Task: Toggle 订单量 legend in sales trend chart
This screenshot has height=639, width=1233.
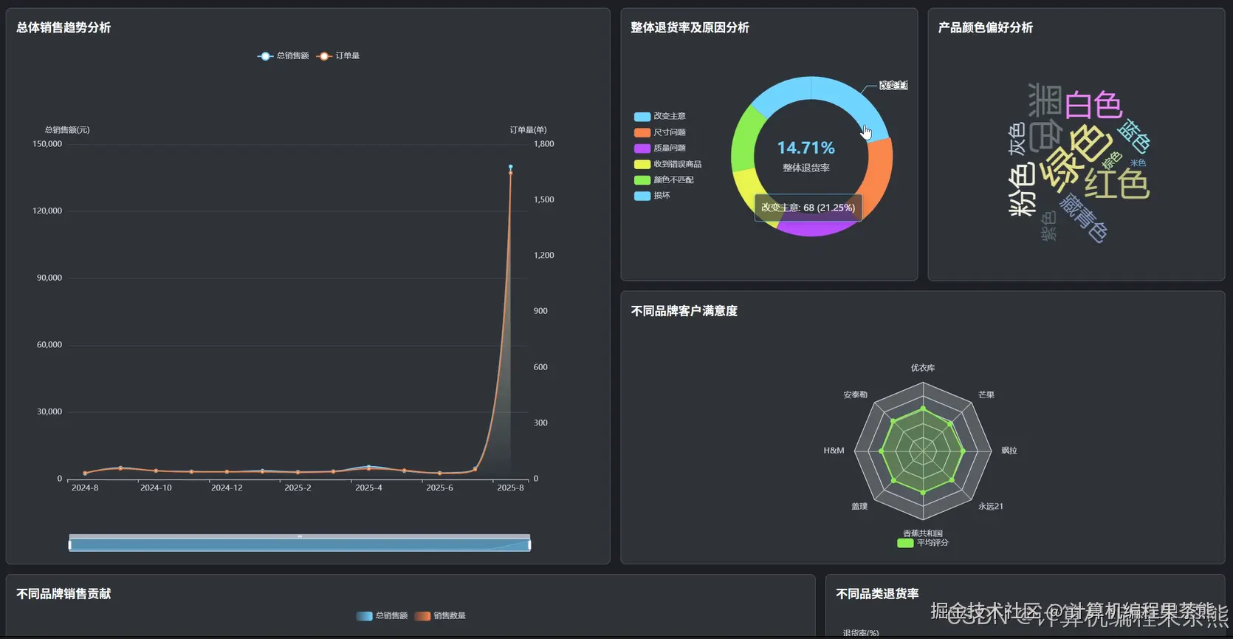Action: click(x=338, y=56)
